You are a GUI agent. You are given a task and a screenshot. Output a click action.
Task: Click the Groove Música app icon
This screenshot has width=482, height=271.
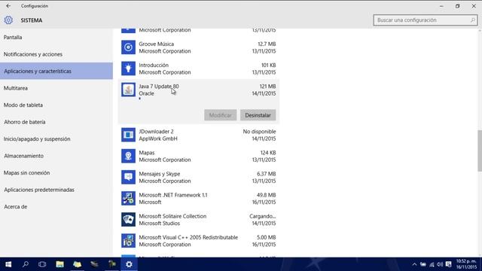128,47
